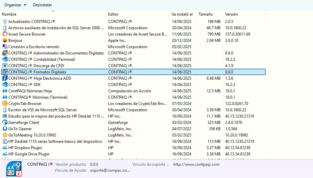Select the Gameforge Client icon
This screenshot has height=178, width=313.
point(5,123)
